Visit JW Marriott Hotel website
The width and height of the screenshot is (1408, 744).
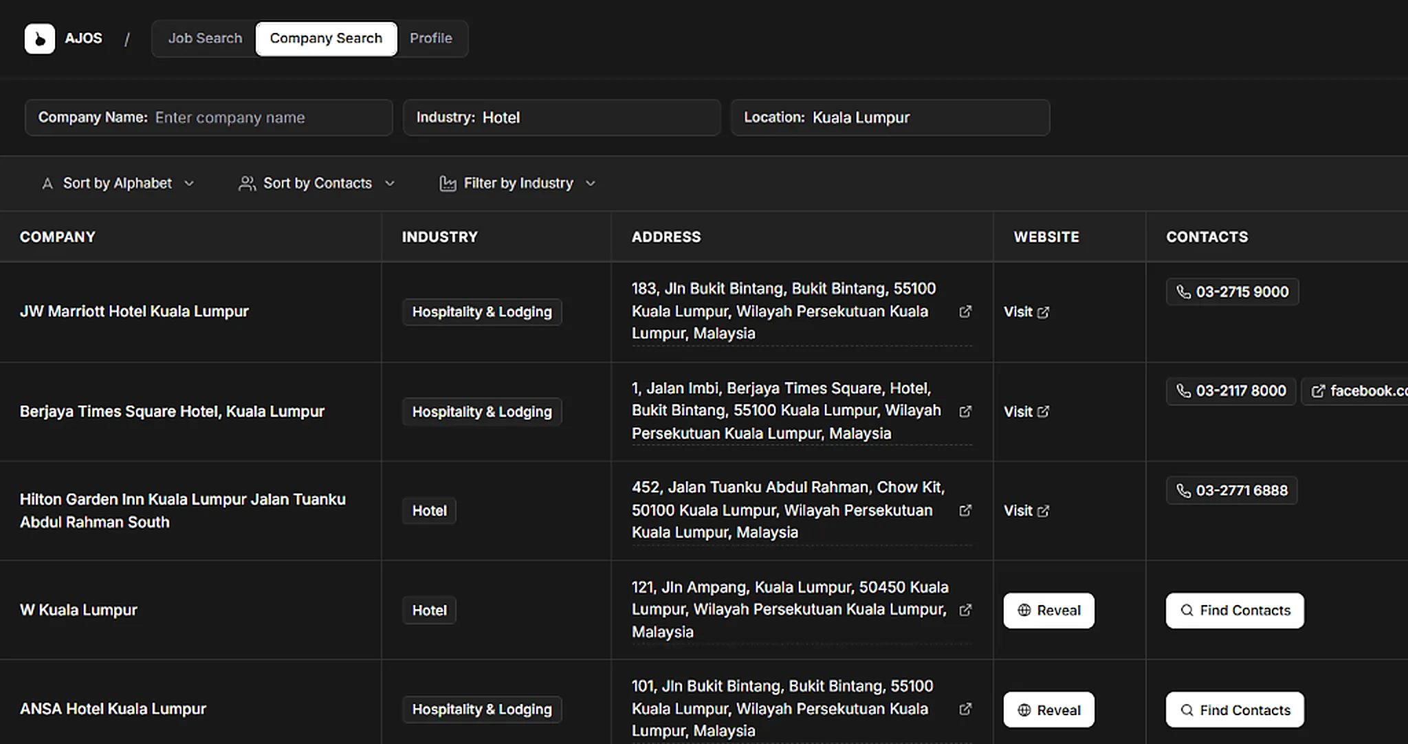[x=1026, y=312]
